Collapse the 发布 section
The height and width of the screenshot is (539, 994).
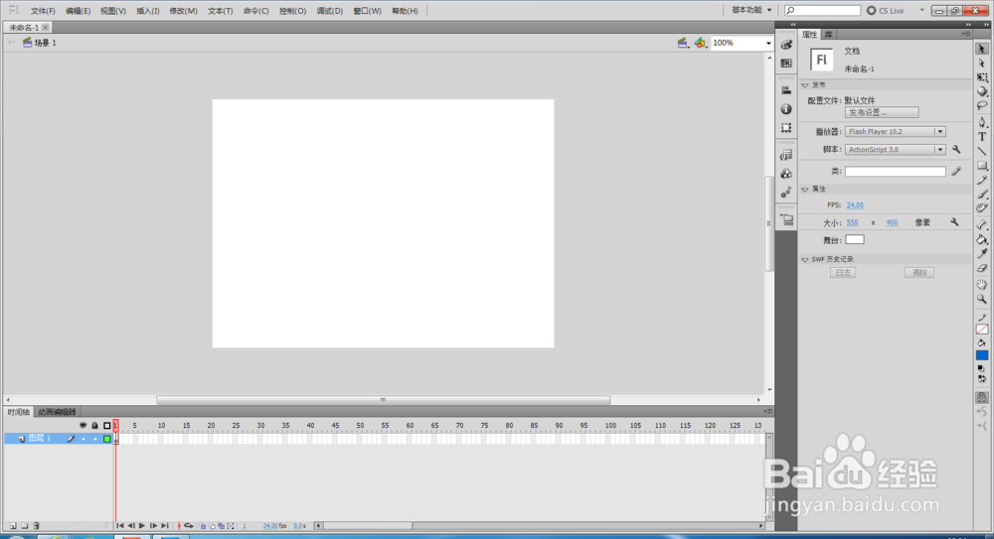(x=805, y=85)
